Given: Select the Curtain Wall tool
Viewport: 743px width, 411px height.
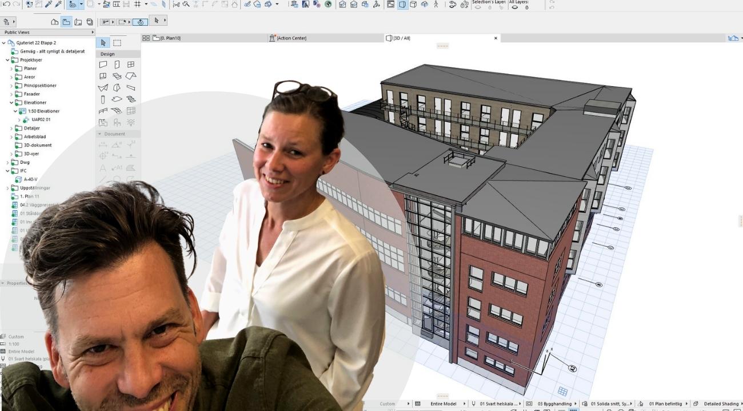Looking at the screenshot, I should coord(131,111).
